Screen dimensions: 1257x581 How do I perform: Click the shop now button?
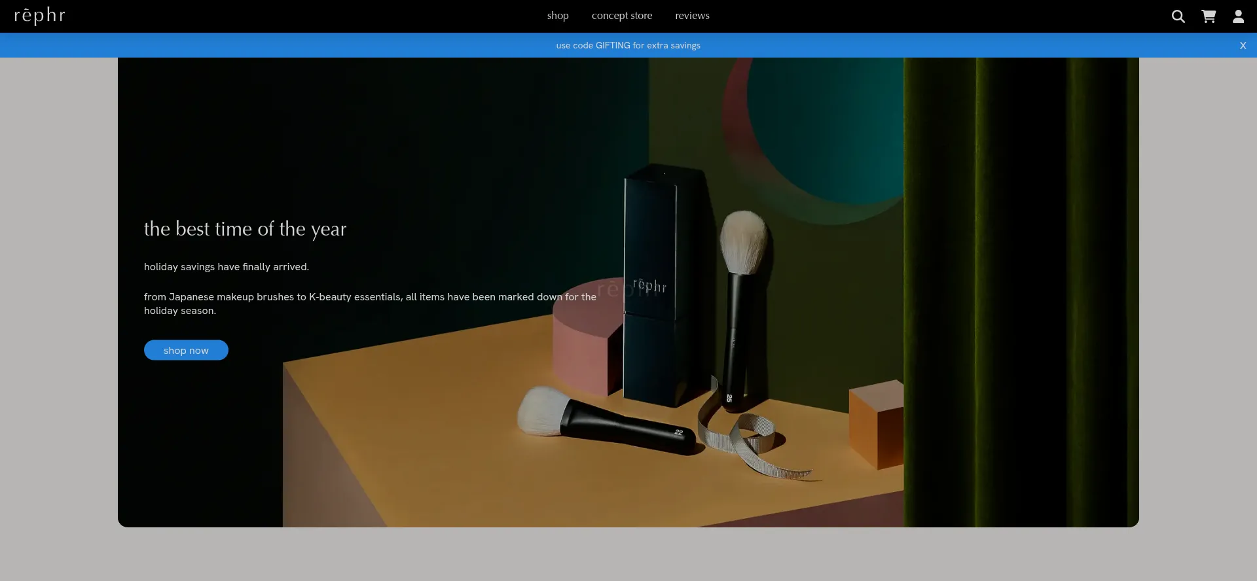(x=186, y=350)
